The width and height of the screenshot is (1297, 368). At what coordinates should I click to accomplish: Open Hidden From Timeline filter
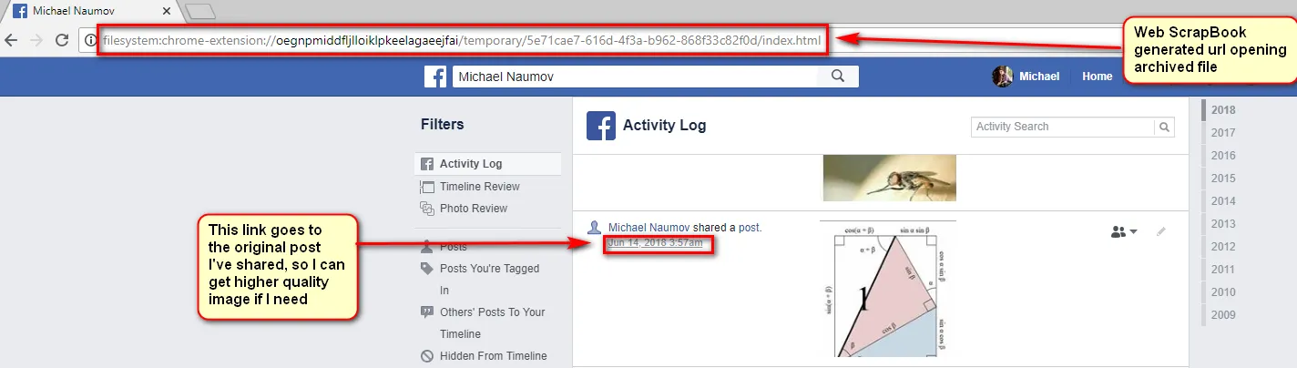click(x=493, y=356)
